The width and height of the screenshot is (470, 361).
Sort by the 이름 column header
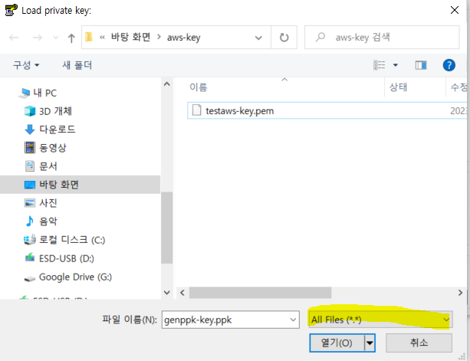pos(198,87)
